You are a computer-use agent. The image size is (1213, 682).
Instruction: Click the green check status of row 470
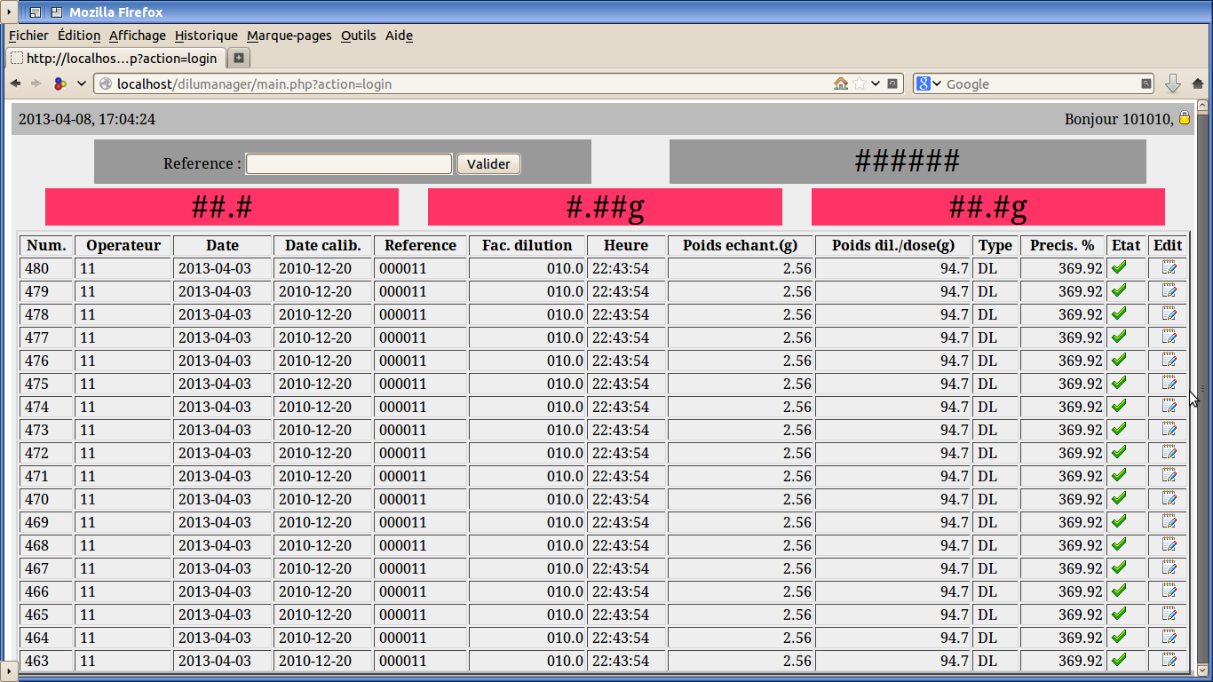point(1119,498)
